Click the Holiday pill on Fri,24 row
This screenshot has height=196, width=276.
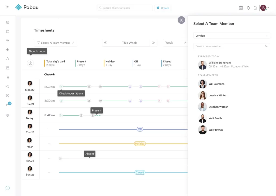point(140,143)
